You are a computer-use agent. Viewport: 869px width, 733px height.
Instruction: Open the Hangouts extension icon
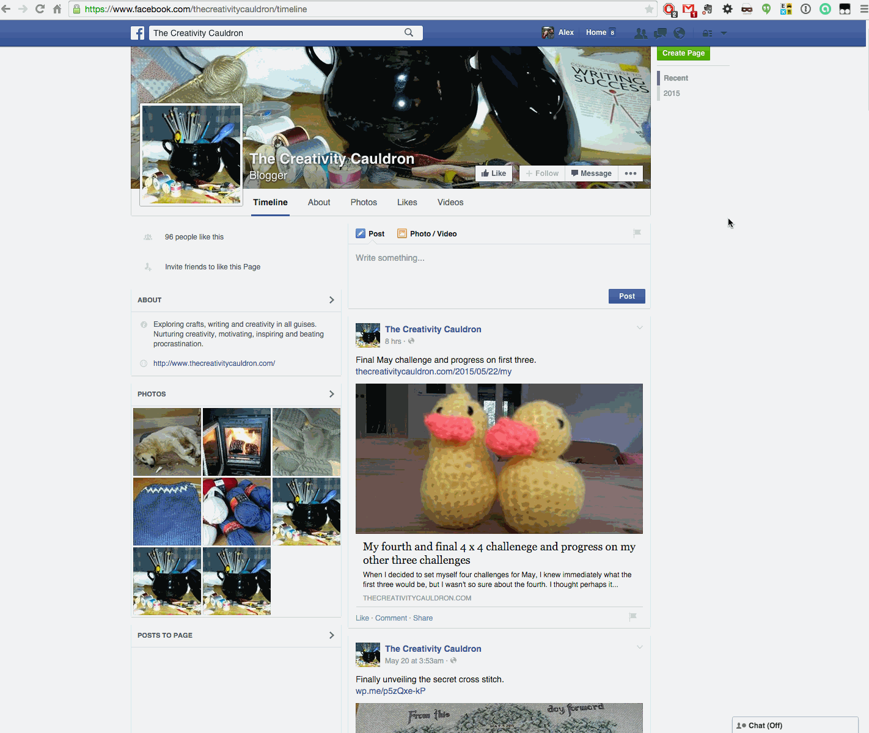766,9
